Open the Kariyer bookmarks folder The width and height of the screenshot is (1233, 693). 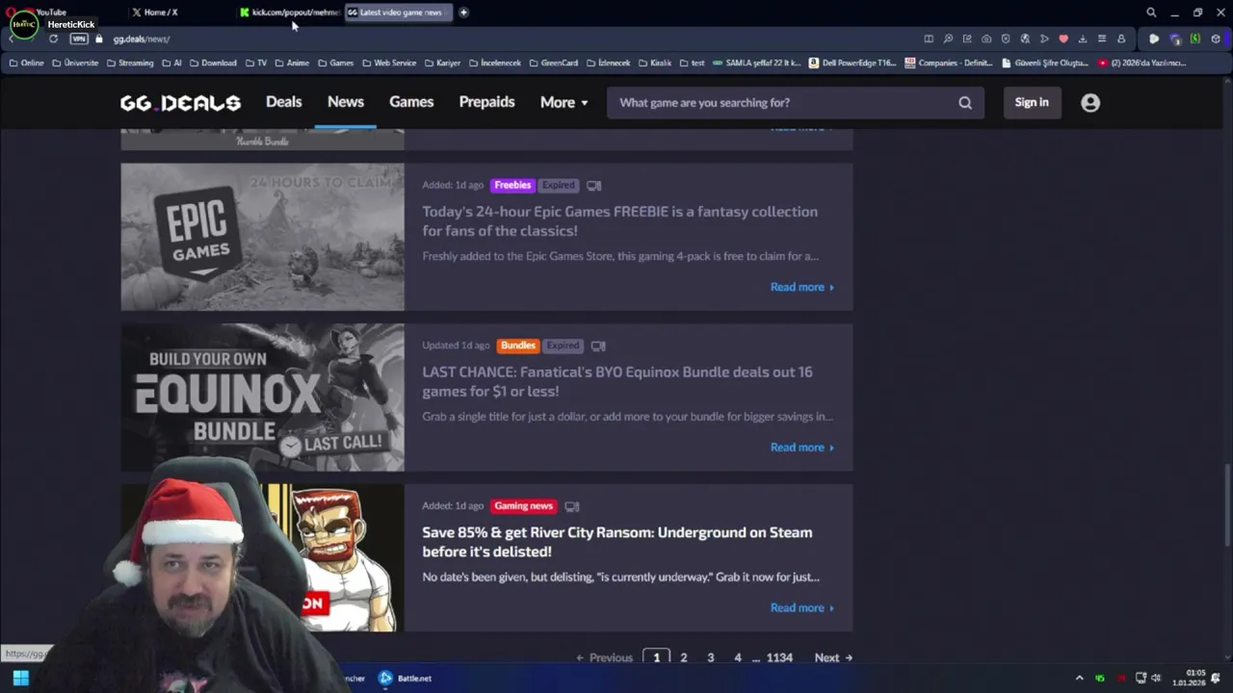click(442, 63)
